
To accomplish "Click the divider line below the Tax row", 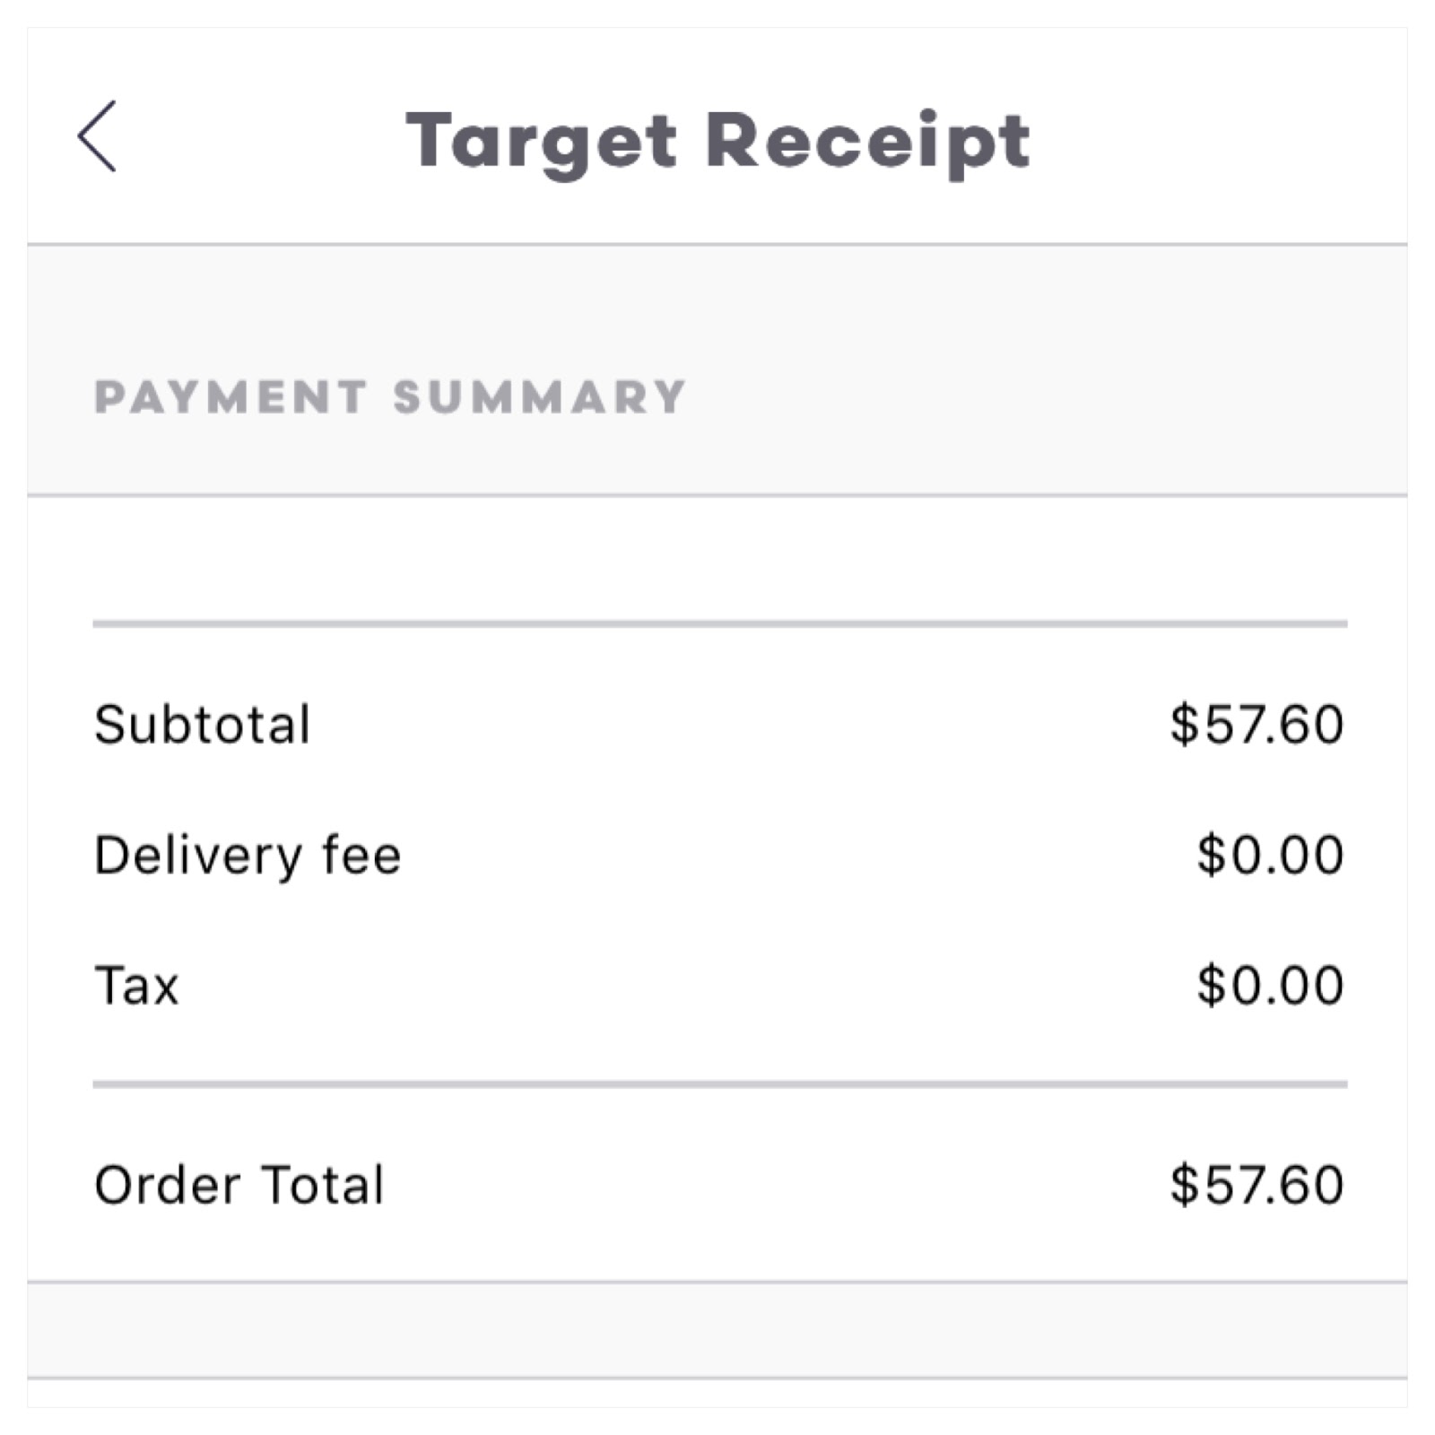I will 720,1084.
